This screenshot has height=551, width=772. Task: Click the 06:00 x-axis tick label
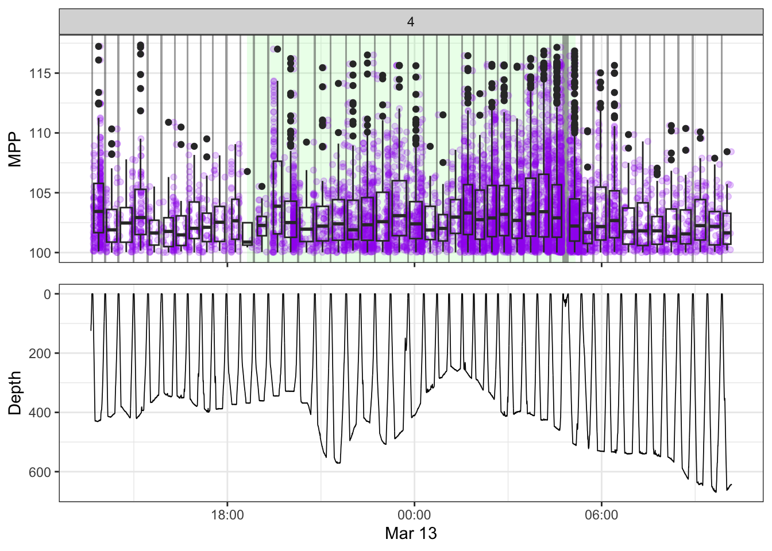pos(601,515)
